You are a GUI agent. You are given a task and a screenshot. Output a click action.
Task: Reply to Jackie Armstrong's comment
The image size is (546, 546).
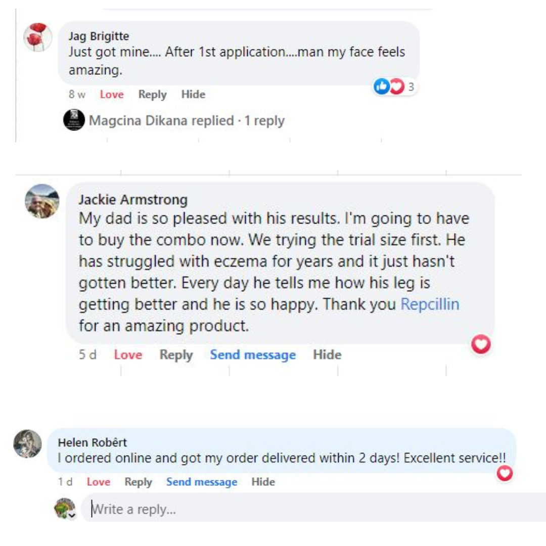tap(176, 355)
